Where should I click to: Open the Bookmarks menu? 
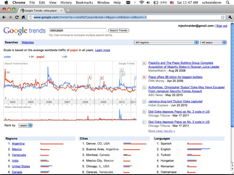coord(84,3)
